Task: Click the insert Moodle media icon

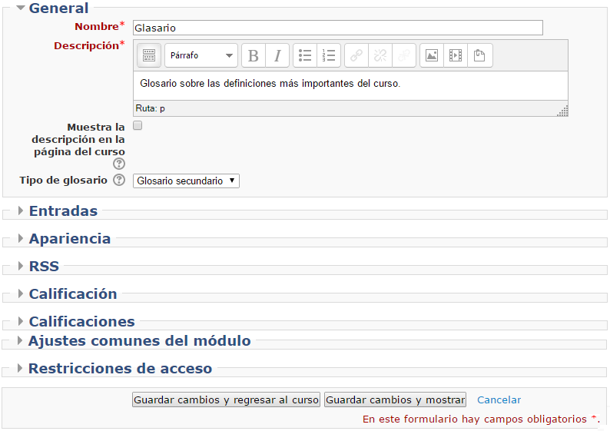Action: tap(456, 55)
